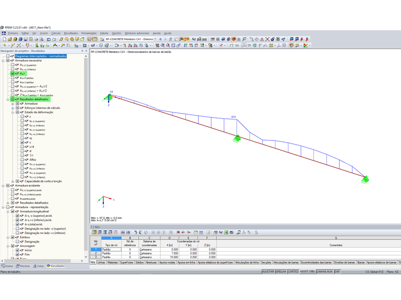Viewport: 401px width, 300px height.
Task: Click the red X delete icon in top toolbar
Action: (268, 39)
